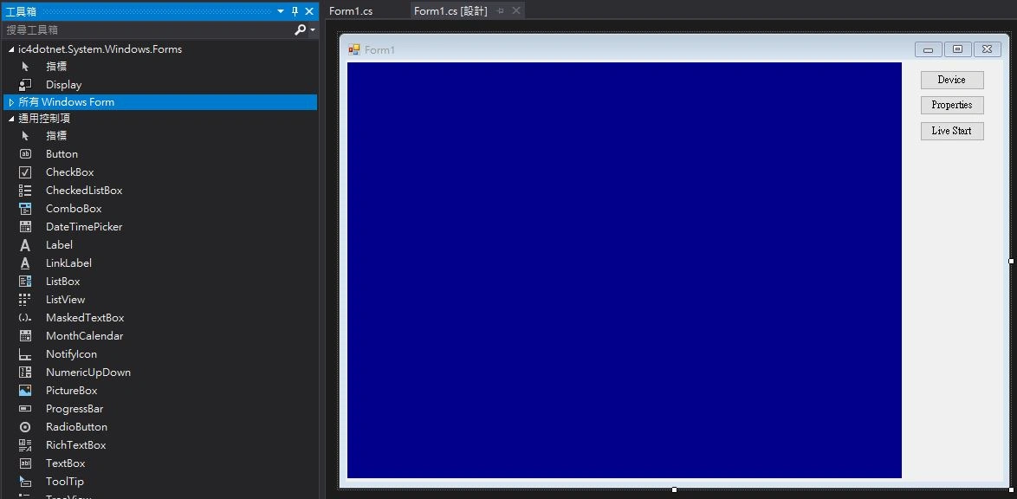This screenshot has height=499, width=1017.
Task: Pick the ComboBox control icon
Action: tap(25, 209)
